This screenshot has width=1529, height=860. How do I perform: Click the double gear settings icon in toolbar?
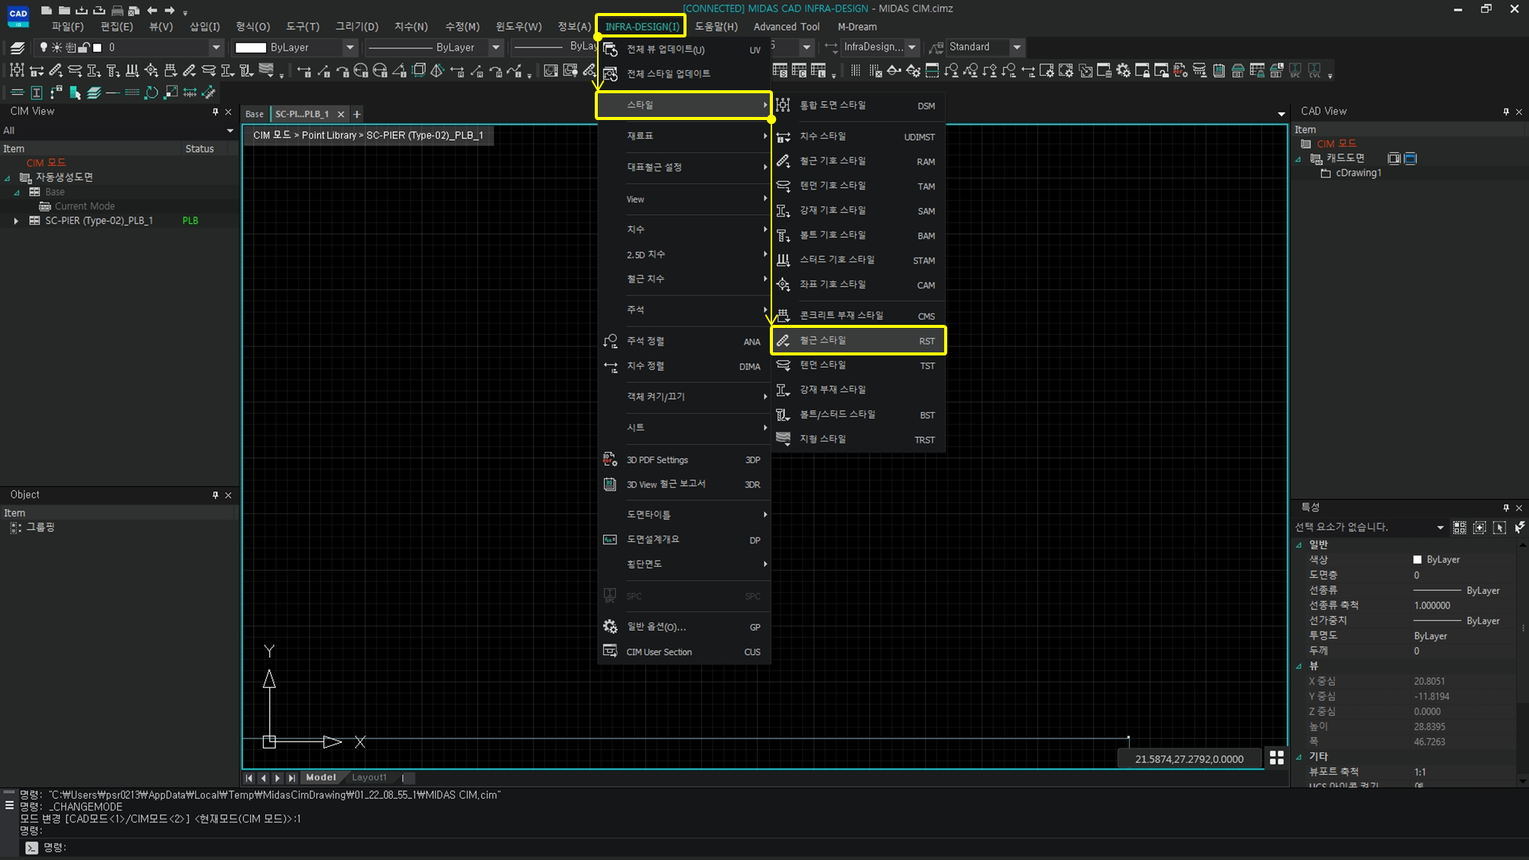[1123, 70]
